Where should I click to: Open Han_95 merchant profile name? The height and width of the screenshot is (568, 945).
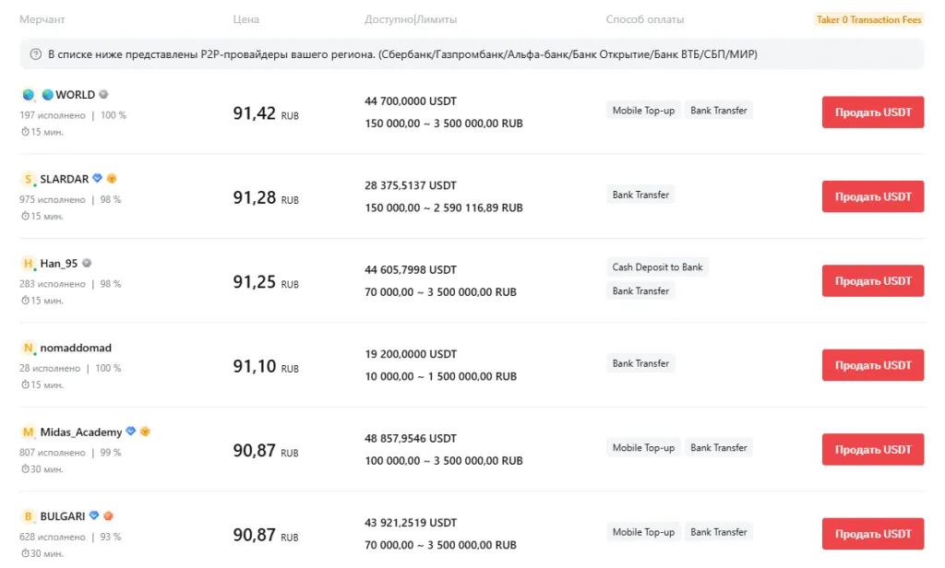(x=59, y=264)
